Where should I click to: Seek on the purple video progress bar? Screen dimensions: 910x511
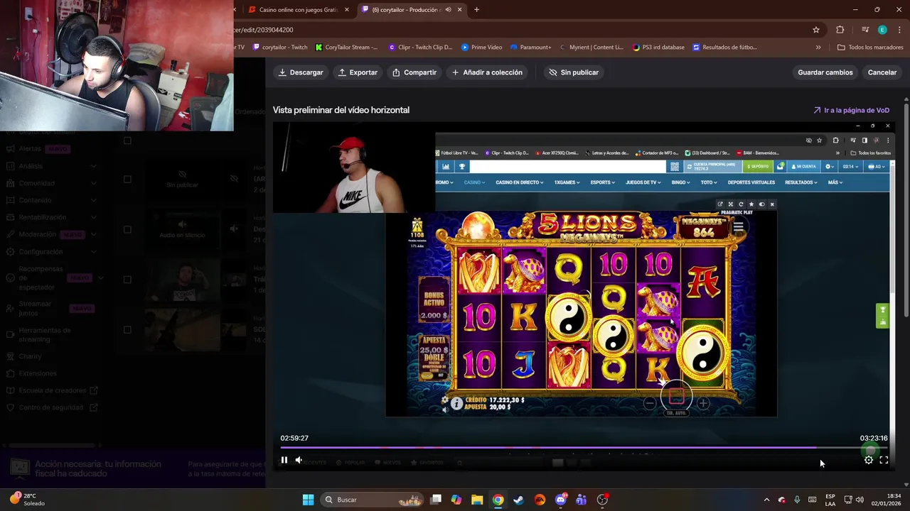[x=584, y=448]
